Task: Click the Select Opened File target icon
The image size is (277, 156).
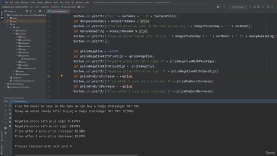Action: click(27, 11)
